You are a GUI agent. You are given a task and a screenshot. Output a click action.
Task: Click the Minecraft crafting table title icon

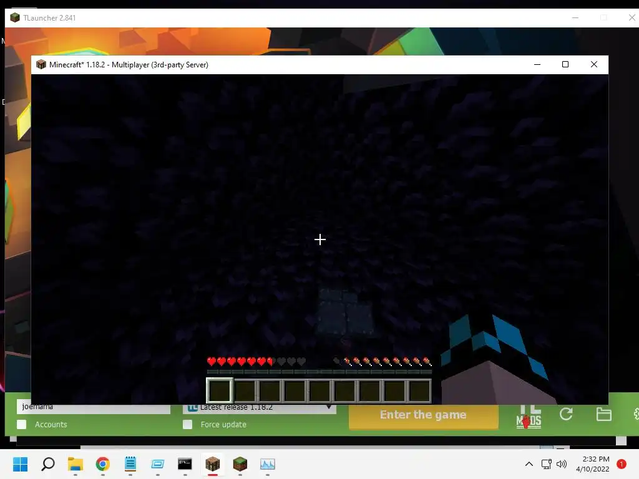coord(41,64)
